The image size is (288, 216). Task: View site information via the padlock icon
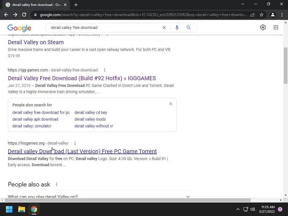35,15
